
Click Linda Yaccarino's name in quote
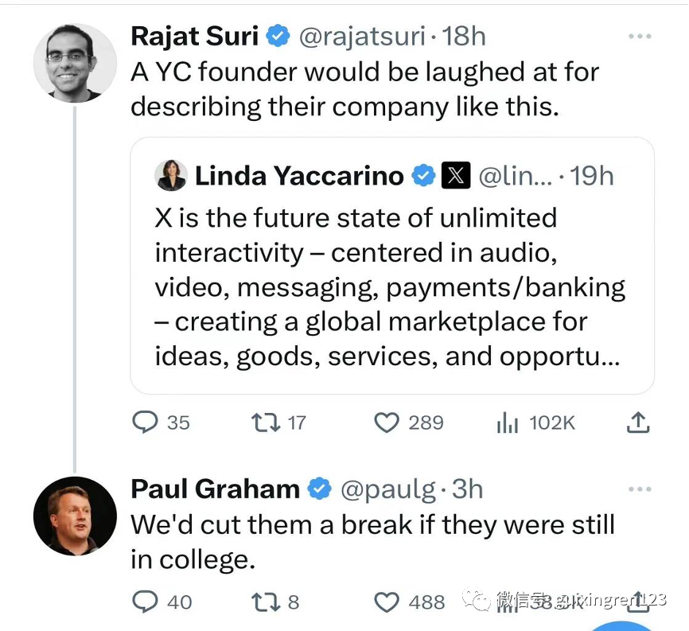299,176
